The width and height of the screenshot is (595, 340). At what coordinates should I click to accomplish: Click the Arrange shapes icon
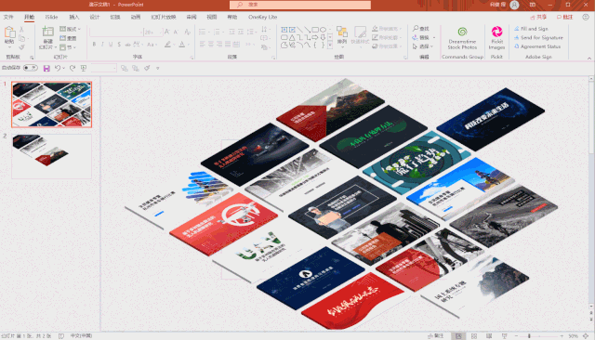(x=342, y=35)
